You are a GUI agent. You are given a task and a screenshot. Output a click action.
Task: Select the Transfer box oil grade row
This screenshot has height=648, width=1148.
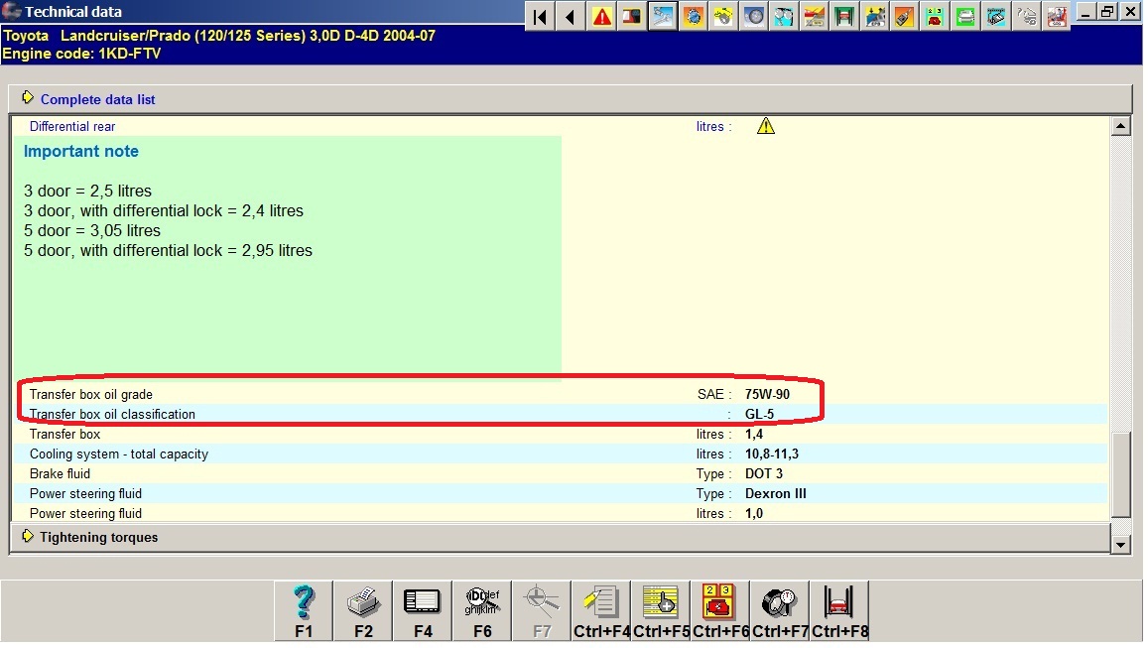(x=91, y=394)
